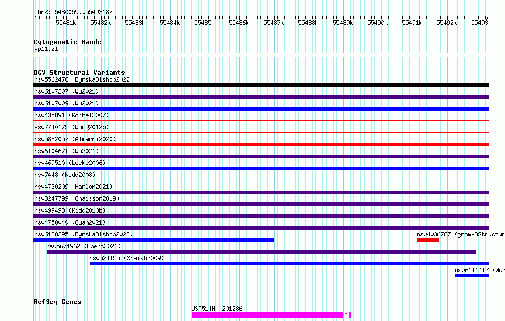Open nsv5671962 (Ebert2021) variant label
Viewport: 505px width, 321px height.
(83, 246)
